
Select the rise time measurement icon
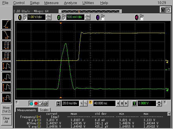point(6,24)
